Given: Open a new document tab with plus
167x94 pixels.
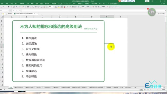Looking at the screenshot, I should 37,14.
